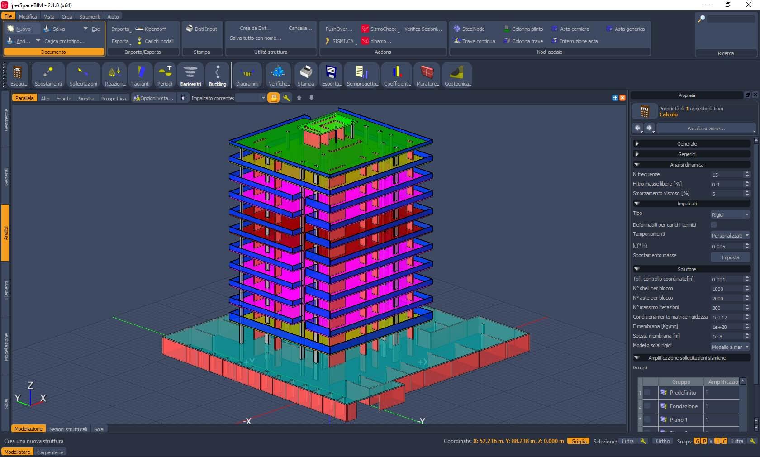Enable Deformabili per carichi termici checkbox
The height and width of the screenshot is (457, 760).
click(x=713, y=225)
